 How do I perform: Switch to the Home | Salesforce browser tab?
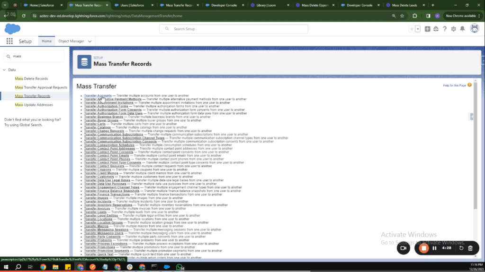coord(42,5)
